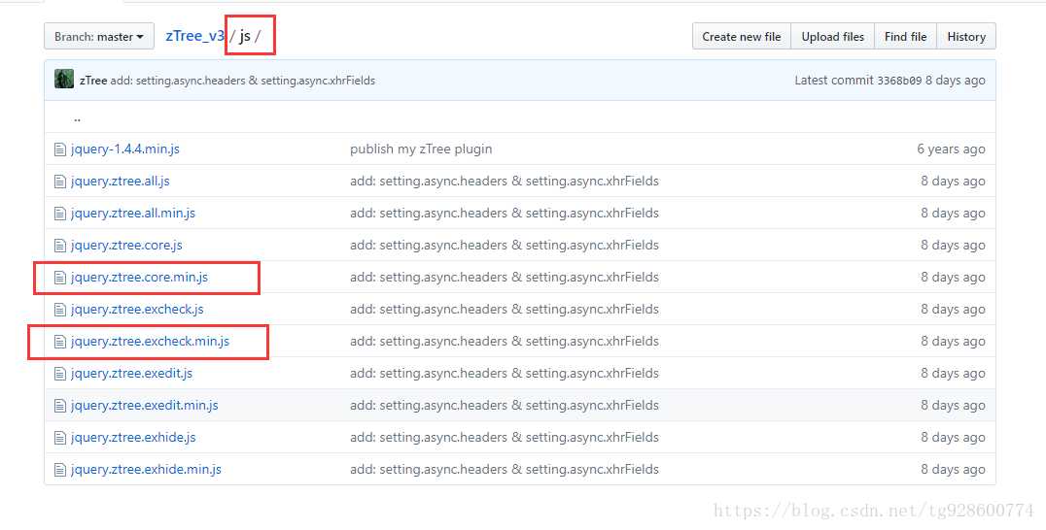Click '8 days ago' in jquery.ztree.core.min.js row
The height and width of the screenshot is (530, 1046).
click(953, 277)
